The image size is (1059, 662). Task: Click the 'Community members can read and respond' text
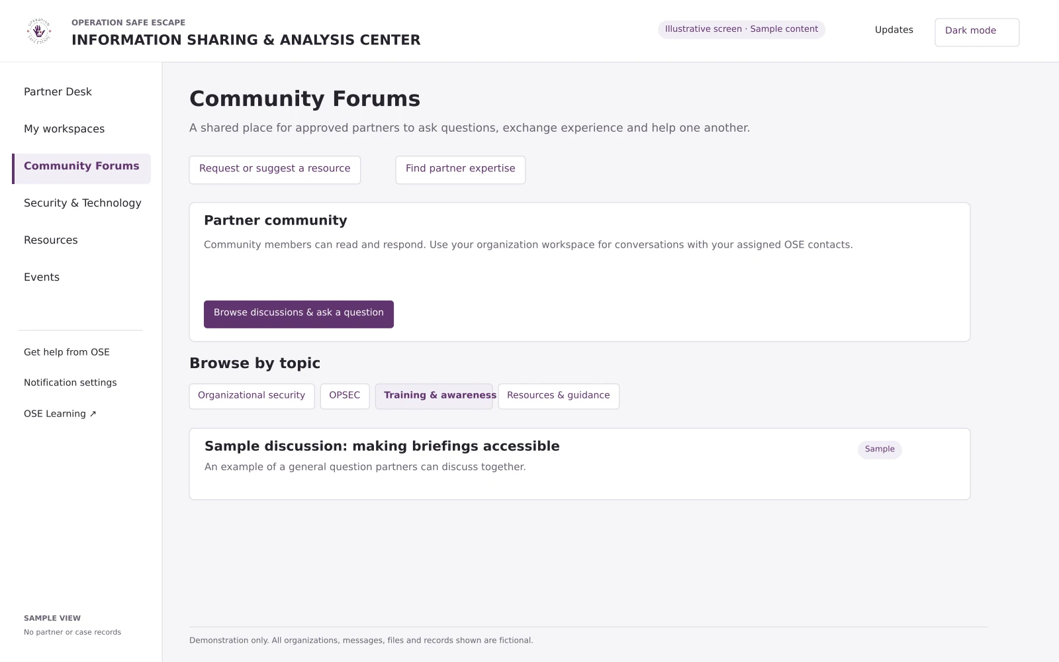click(x=528, y=245)
